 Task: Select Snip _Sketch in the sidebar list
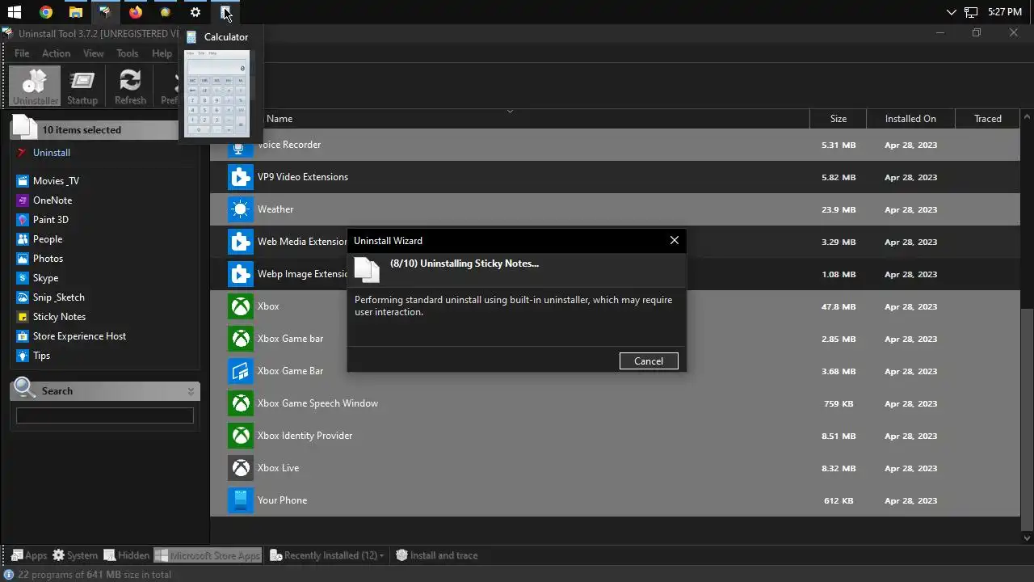(58, 297)
